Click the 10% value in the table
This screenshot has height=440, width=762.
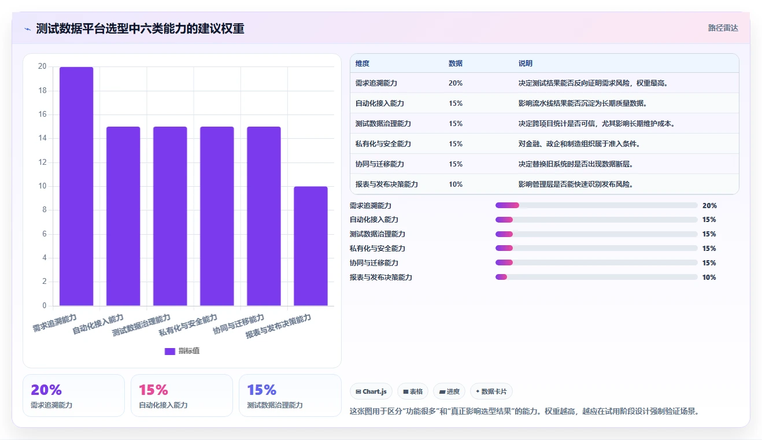(x=455, y=184)
